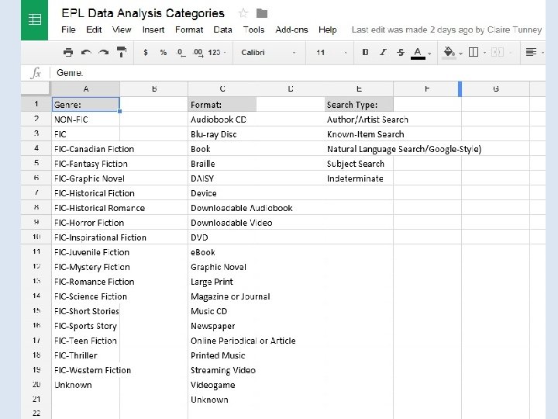
Task: Click the document title EPL Data Analysis Categories
Action: 143,13
